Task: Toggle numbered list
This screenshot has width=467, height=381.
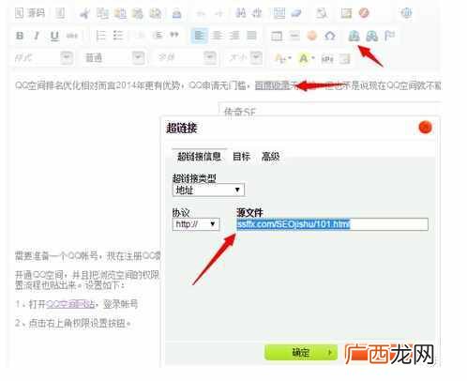Action: pos(100,36)
